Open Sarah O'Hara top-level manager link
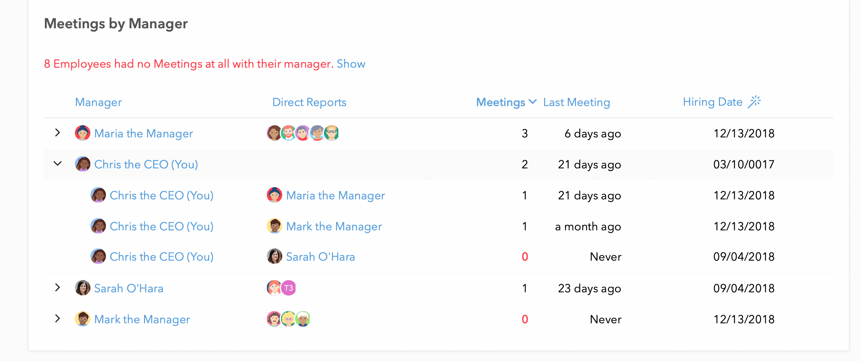The image size is (861, 361). pyautogui.click(x=129, y=289)
